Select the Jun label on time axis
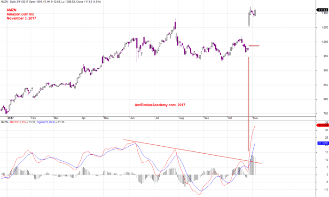The width and height of the screenshot is (329, 197). tap(133, 118)
